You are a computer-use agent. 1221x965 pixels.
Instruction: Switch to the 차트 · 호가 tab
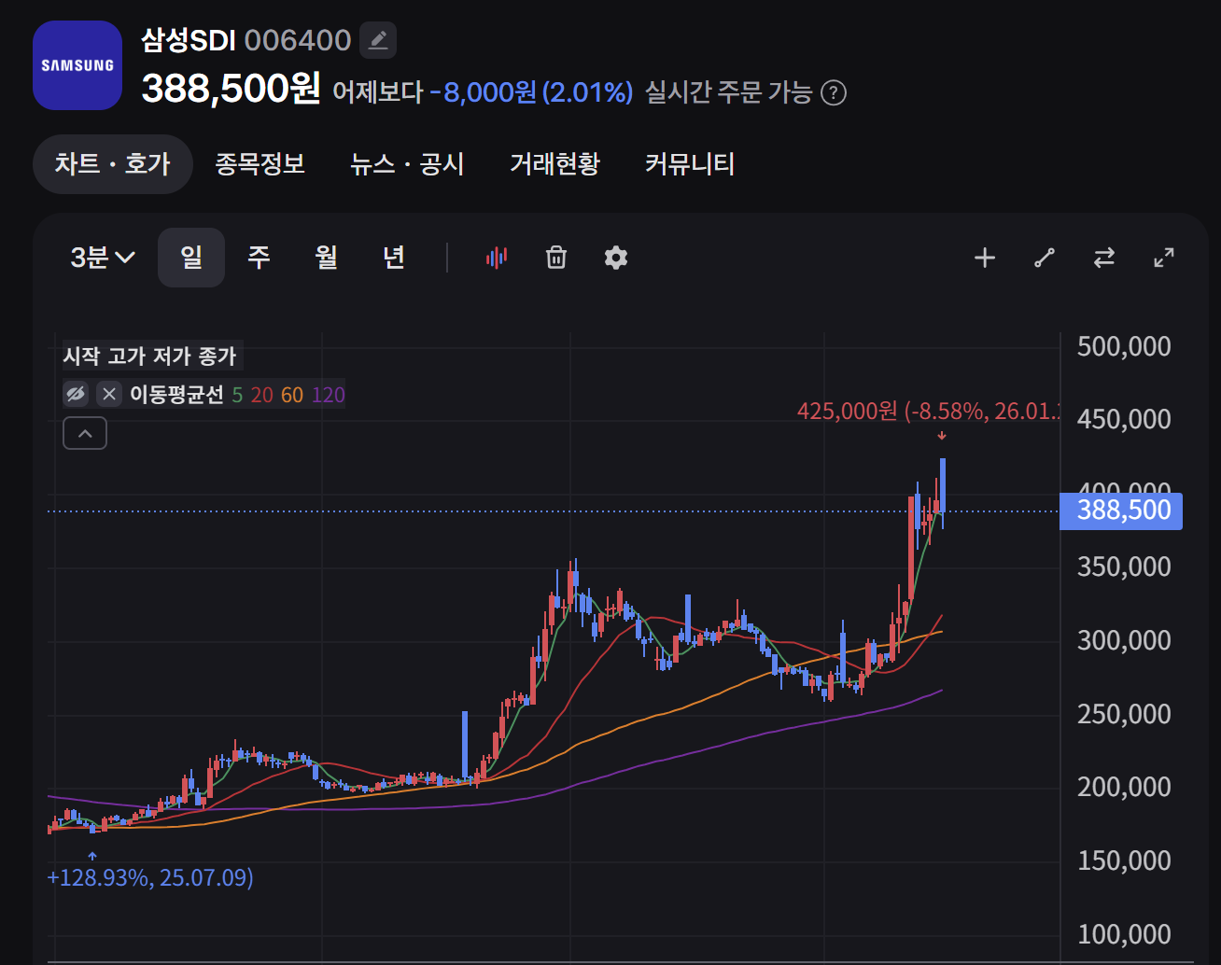pos(113,164)
